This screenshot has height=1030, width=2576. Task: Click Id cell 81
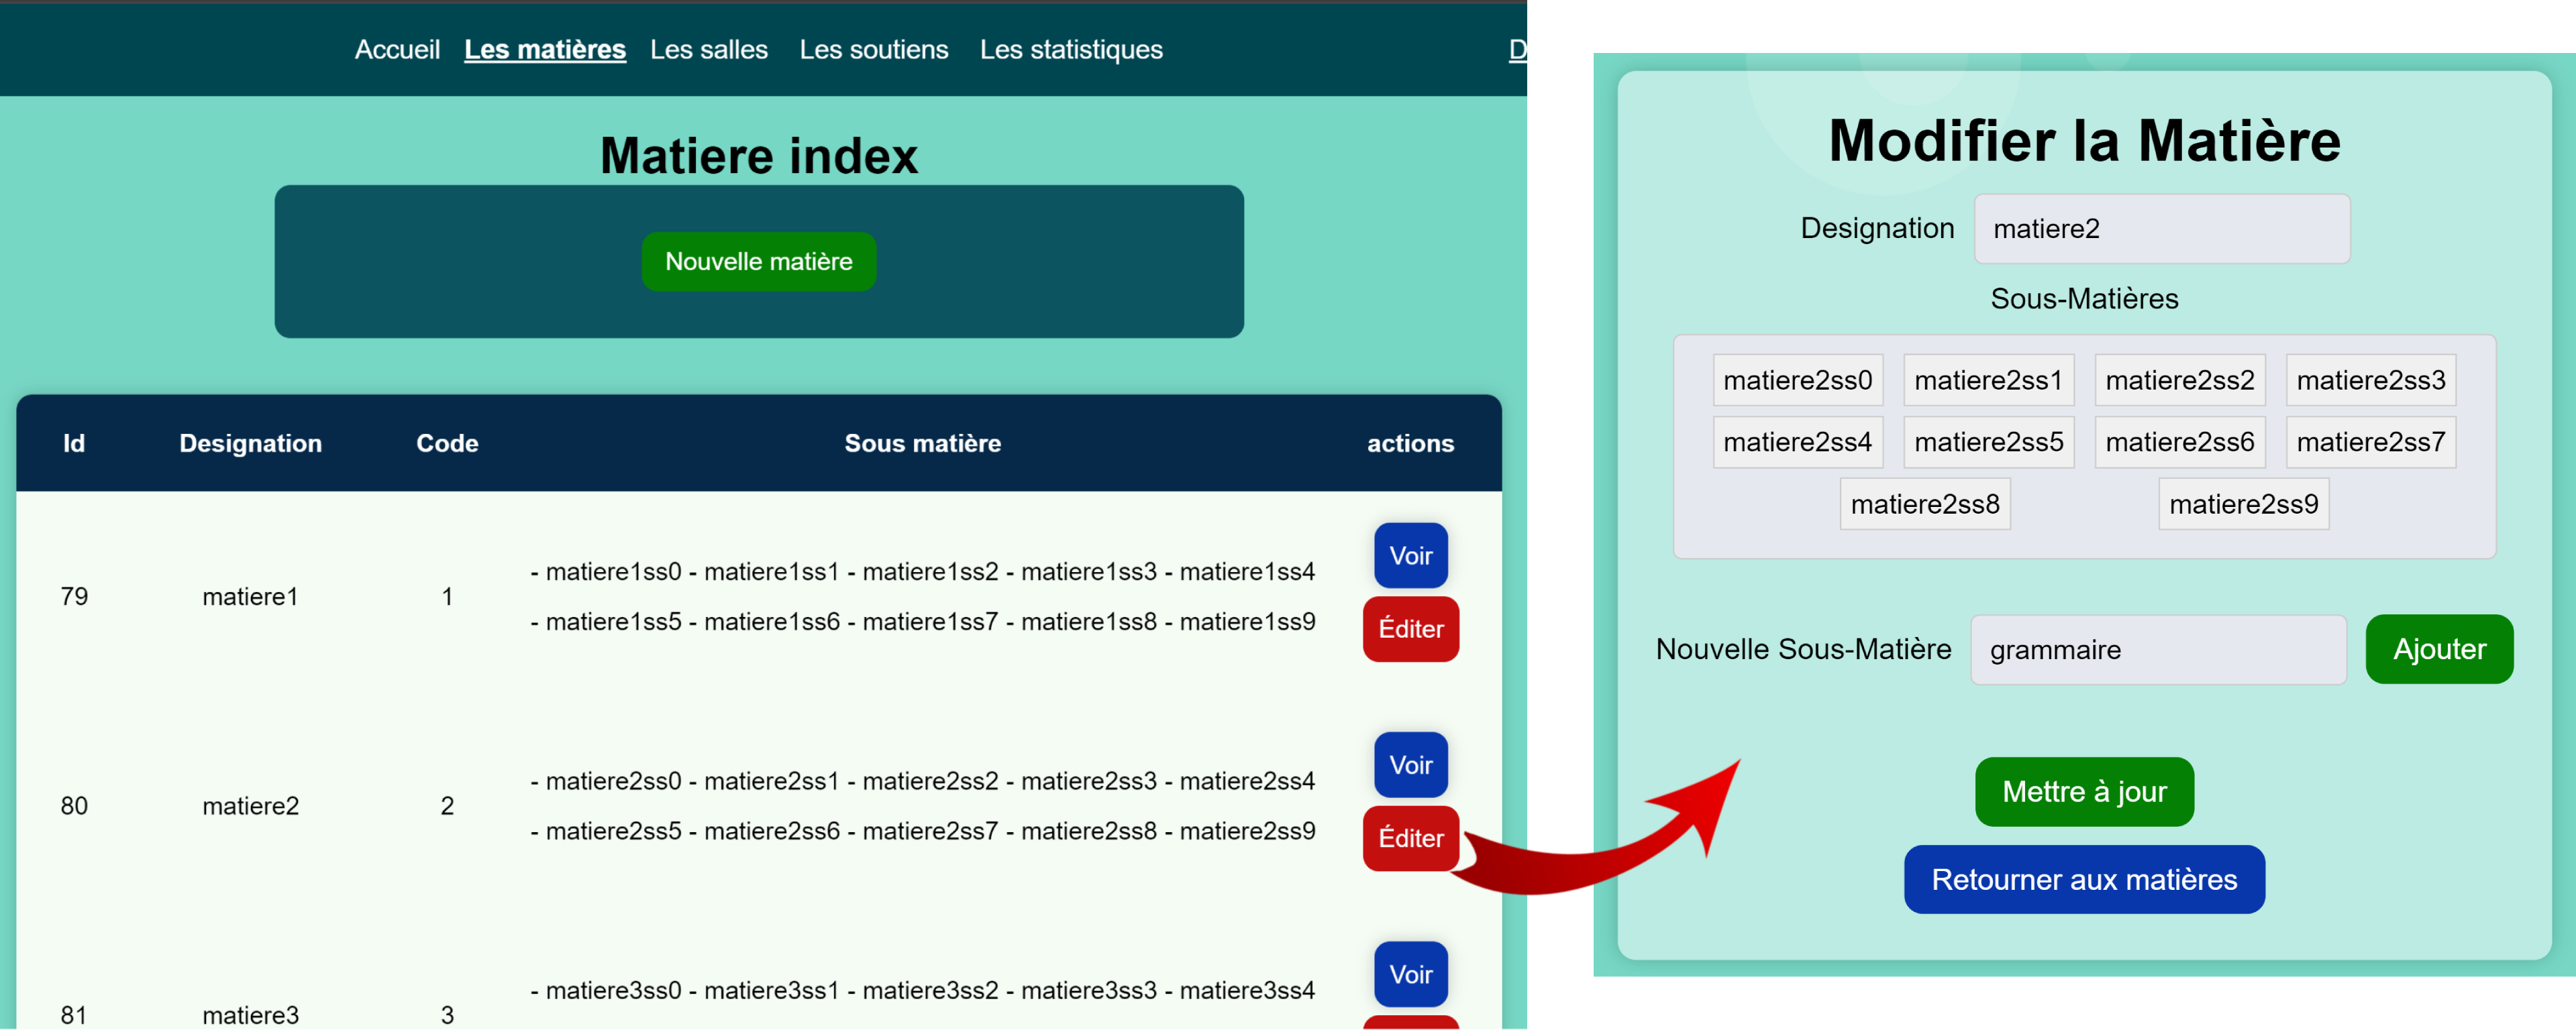74,1014
